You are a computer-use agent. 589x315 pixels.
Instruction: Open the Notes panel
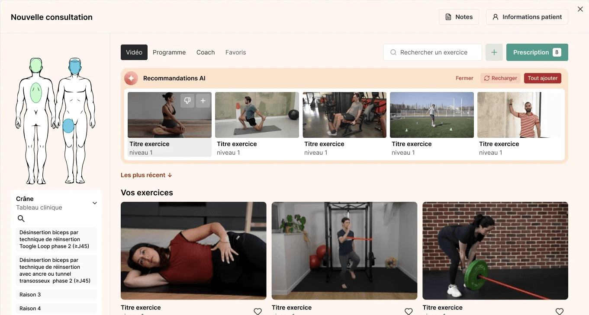click(459, 17)
